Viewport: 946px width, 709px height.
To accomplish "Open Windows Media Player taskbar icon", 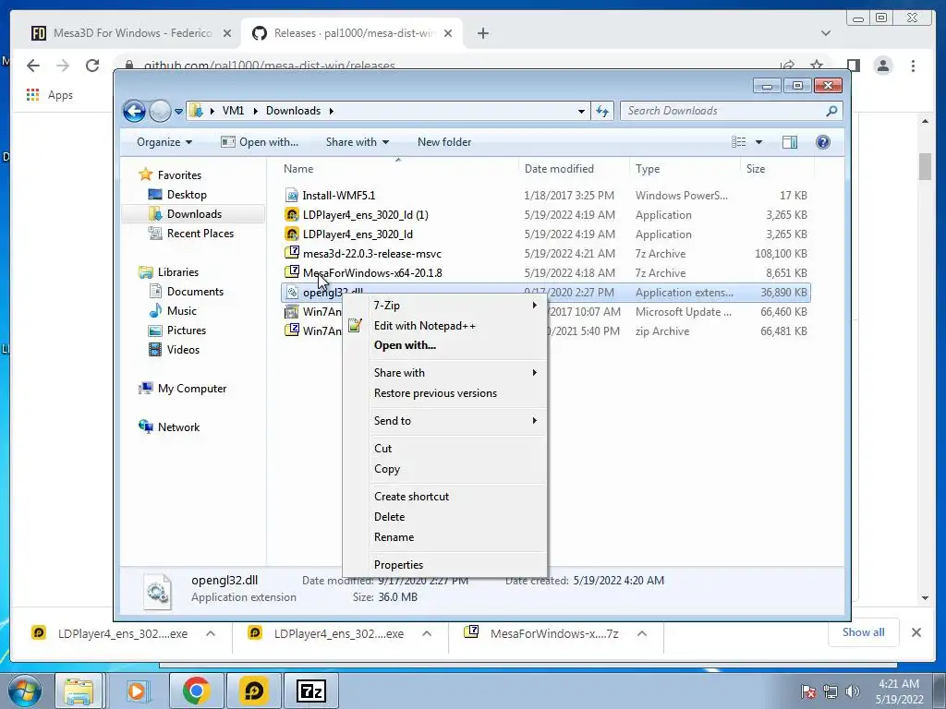I will coord(137,691).
